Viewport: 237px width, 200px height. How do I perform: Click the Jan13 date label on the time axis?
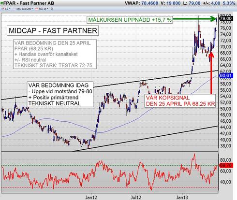(182, 197)
